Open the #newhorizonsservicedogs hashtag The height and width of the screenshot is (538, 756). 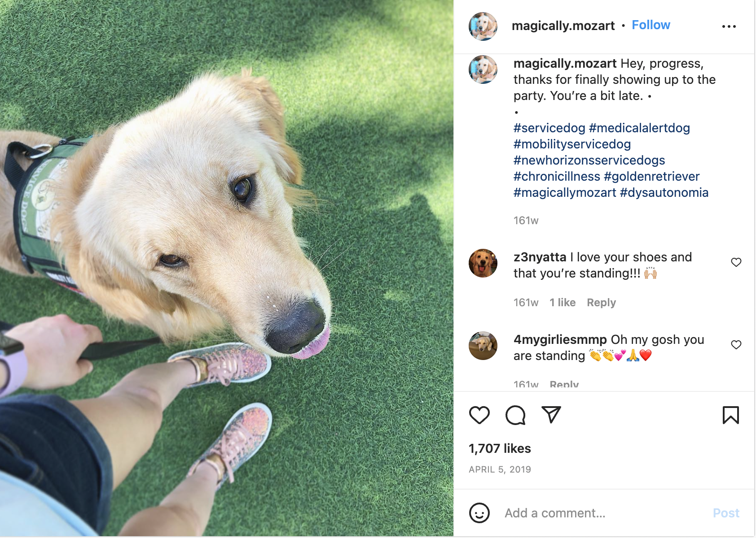(x=589, y=161)
